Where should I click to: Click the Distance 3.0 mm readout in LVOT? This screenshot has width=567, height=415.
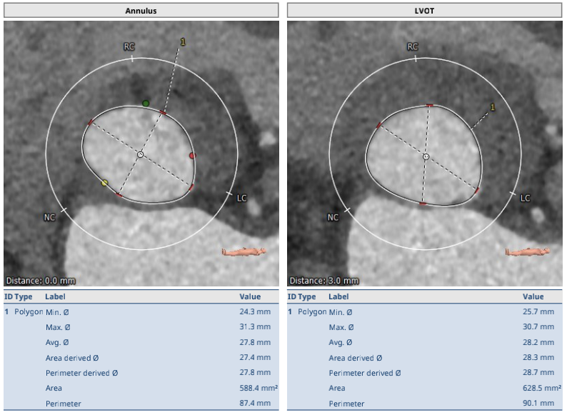click(x=324, y=281)
